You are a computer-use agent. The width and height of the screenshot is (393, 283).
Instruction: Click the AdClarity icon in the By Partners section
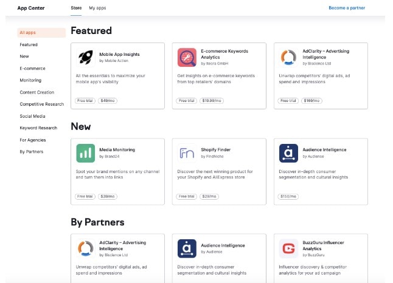pyautogui.click(x=86, y=249)
